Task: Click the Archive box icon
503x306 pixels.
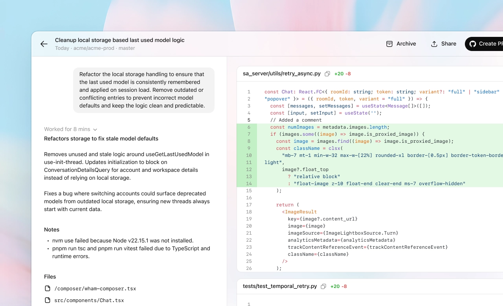Action: pos(389,44)
